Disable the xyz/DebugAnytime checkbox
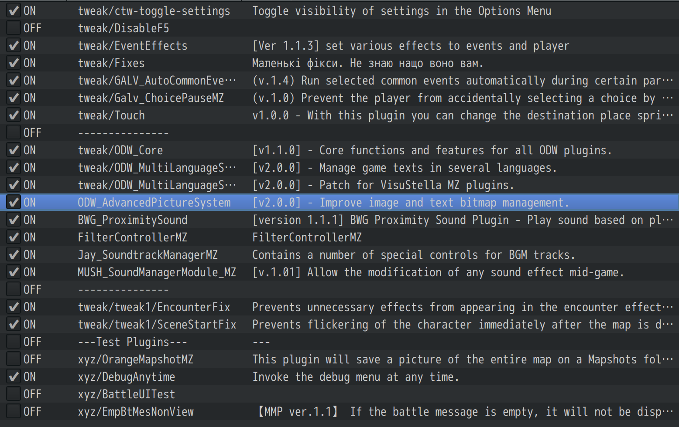Screen dimensions: 679x427 (x=14, y=376)
